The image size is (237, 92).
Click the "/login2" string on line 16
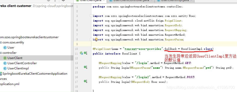143,77
